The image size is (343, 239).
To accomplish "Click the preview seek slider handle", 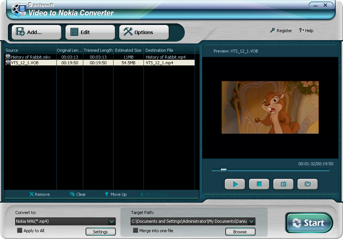I will 224,171.
